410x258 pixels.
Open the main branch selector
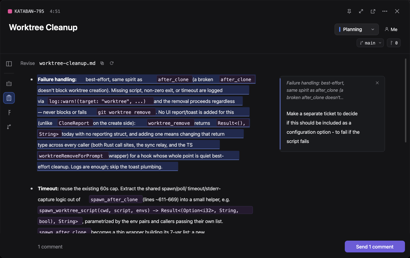tap(370, 43)
